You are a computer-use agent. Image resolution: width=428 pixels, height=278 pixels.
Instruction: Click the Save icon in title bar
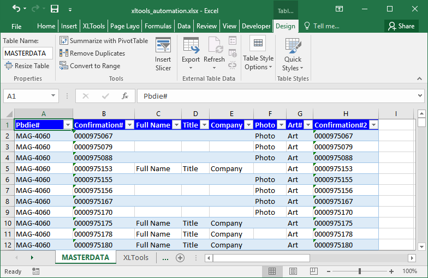tap(55, 9)
